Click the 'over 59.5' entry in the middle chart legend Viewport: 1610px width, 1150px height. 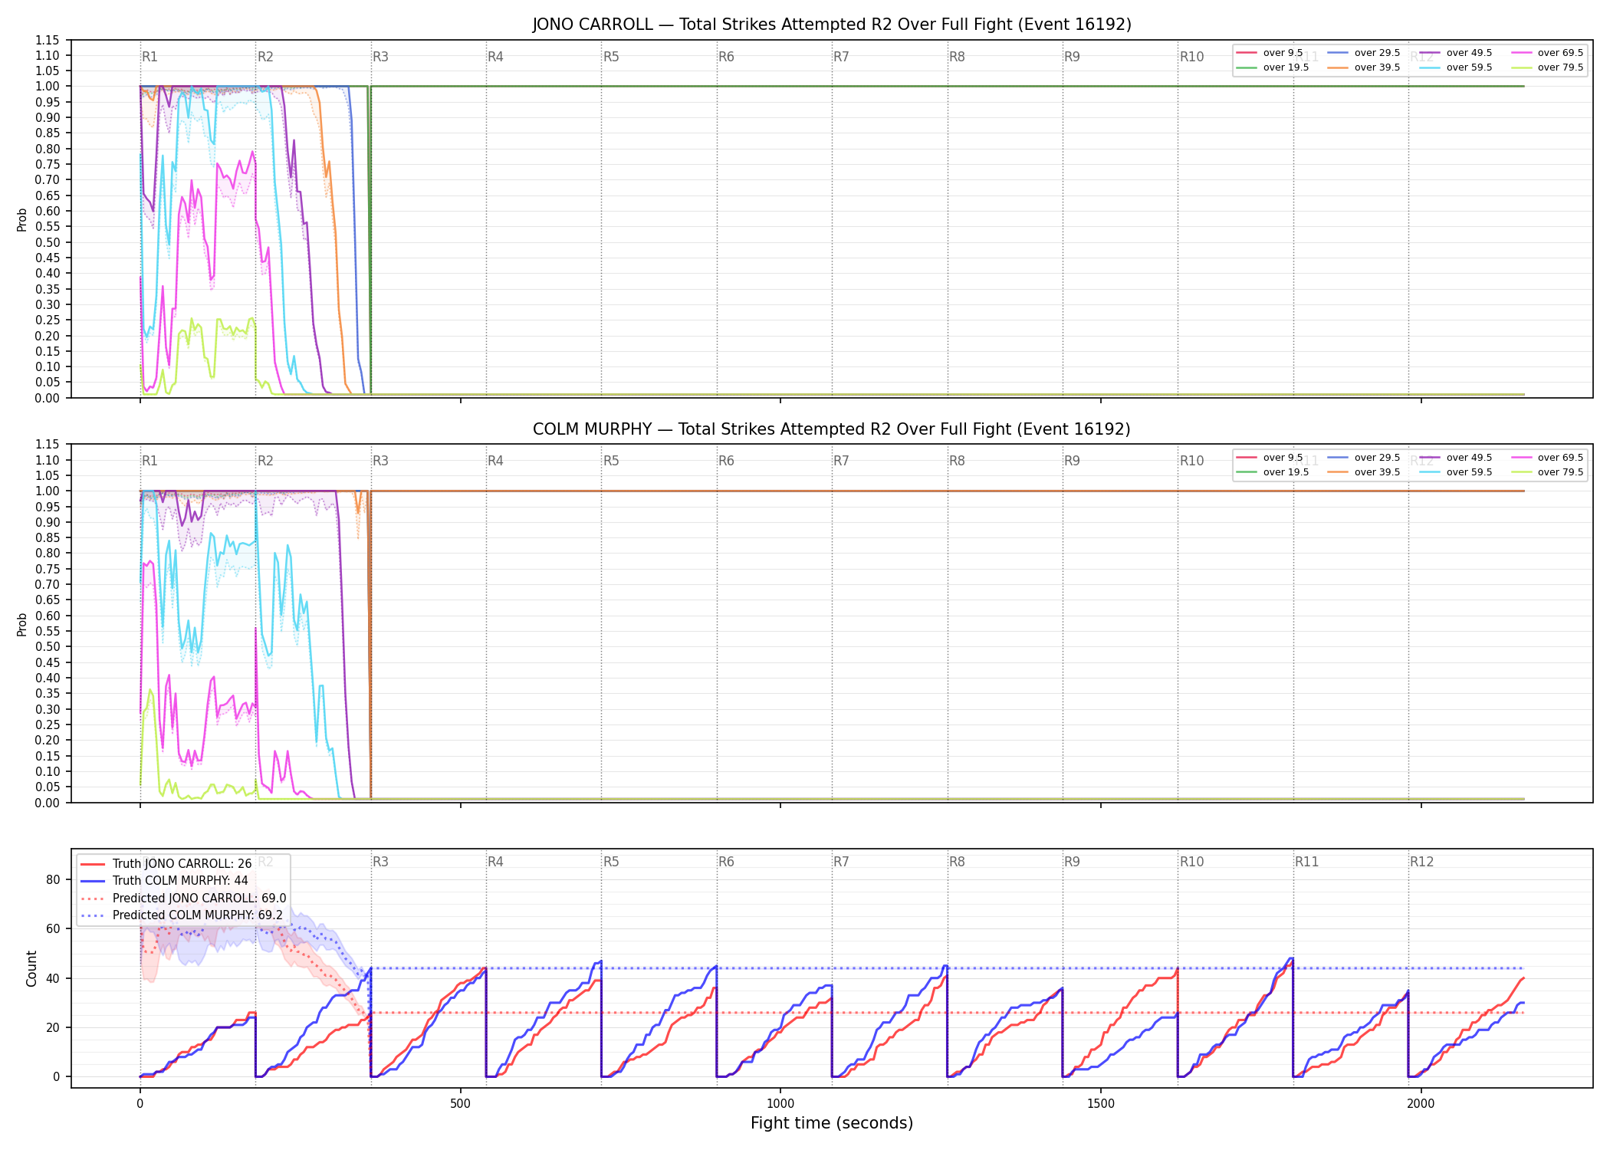(1455, 472)
